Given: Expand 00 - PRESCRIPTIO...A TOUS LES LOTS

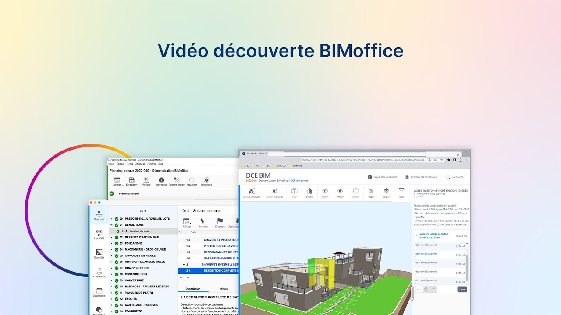Looking at the screenshot, I should pos(111,219).
